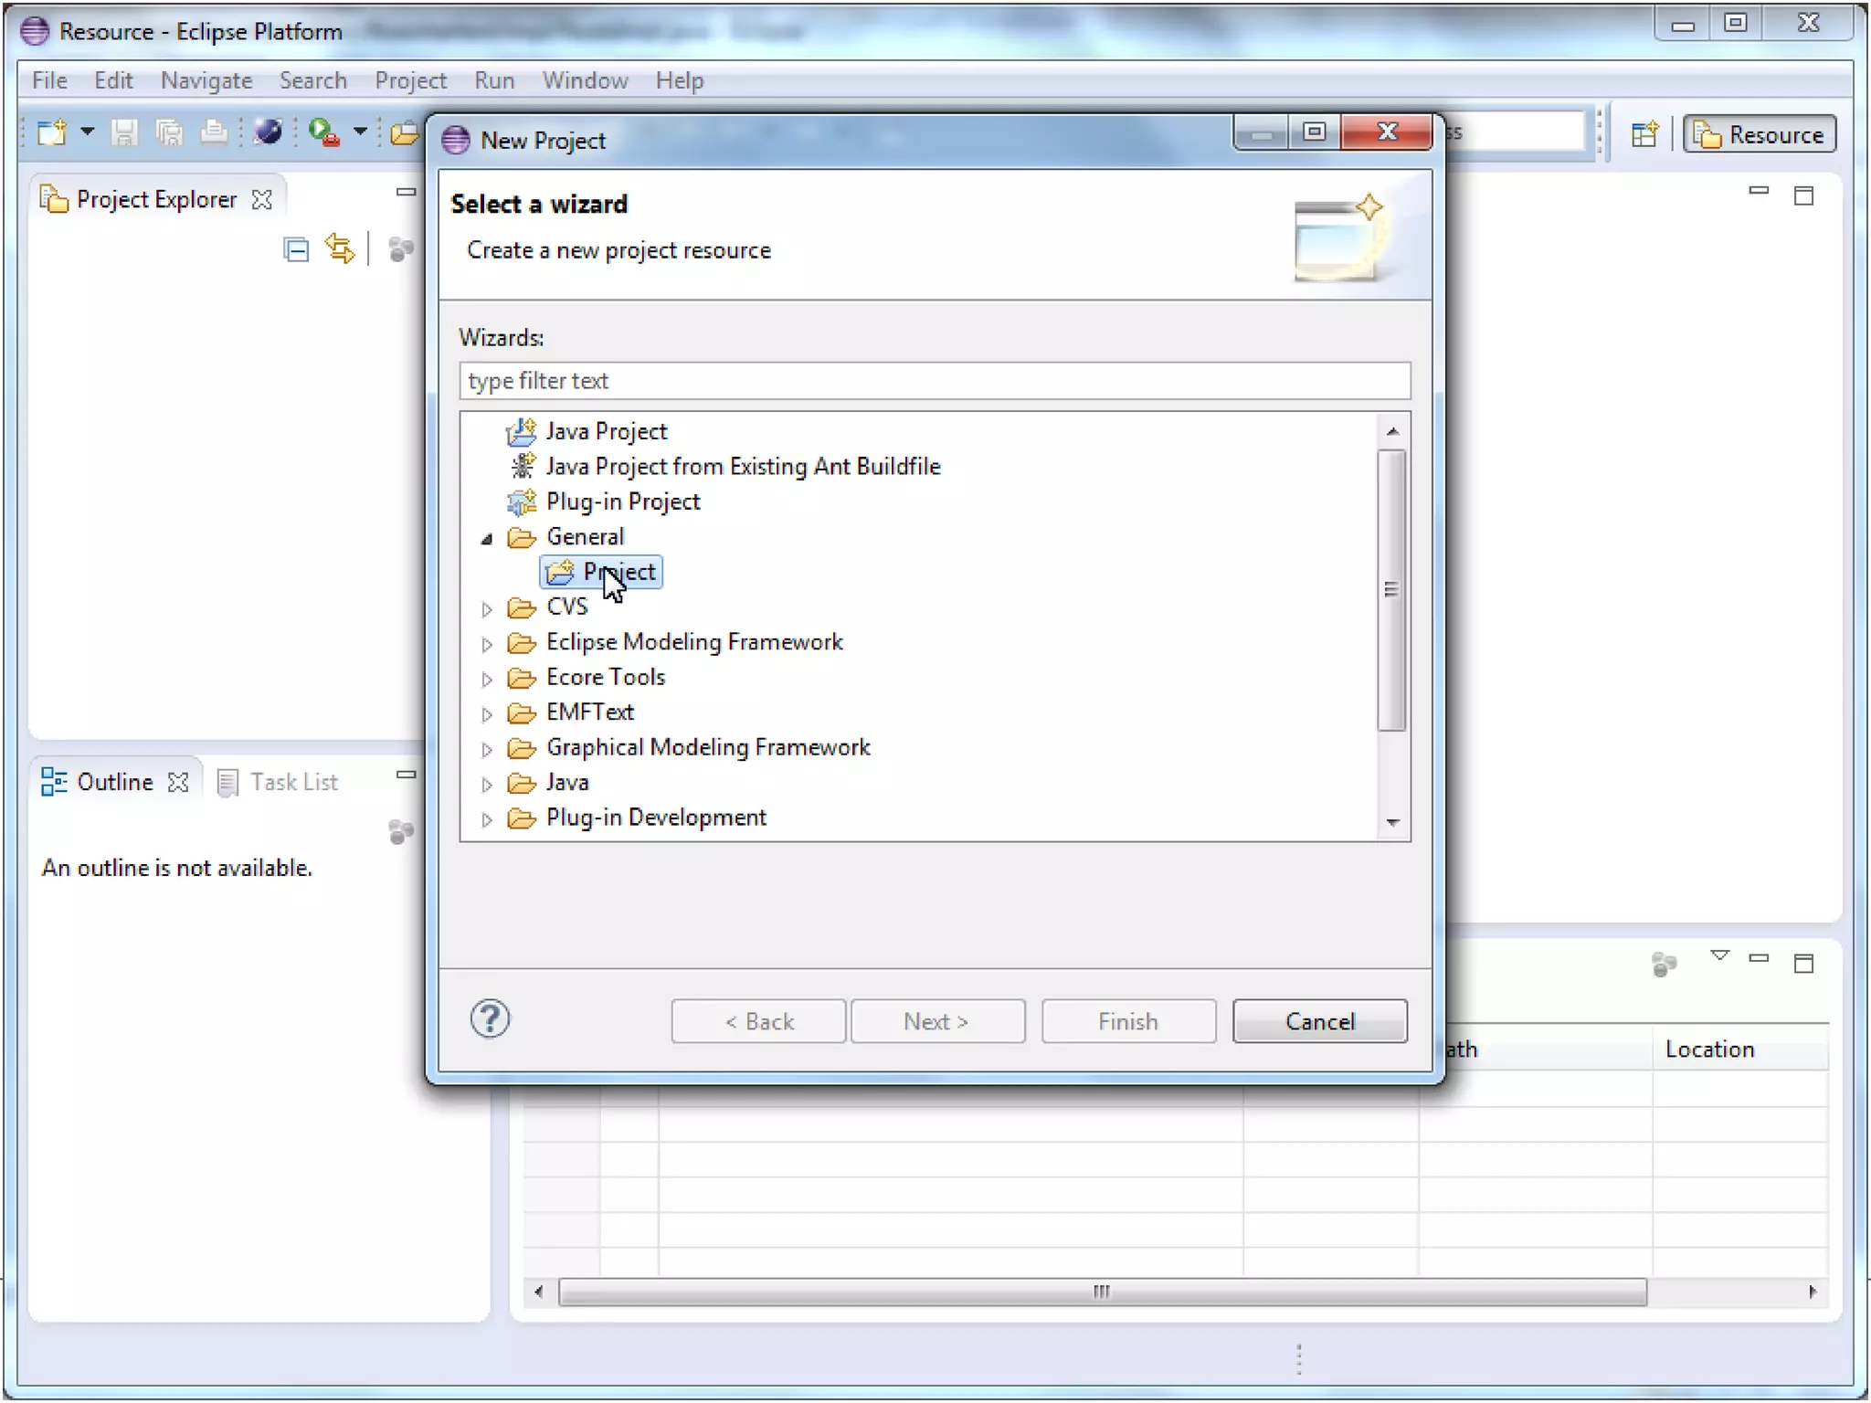The width and height of the screenshot is (1871, 1403).
Task: Collapse the General folder
Action: pyautogui.click(x=487, y=539)
